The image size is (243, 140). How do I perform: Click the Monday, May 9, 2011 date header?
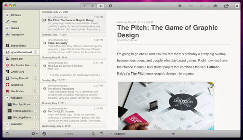pyautogui.click(x=73, y=103)
